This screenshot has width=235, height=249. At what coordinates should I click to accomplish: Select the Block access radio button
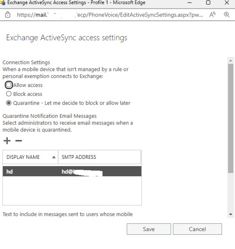(x=9, y=94)
